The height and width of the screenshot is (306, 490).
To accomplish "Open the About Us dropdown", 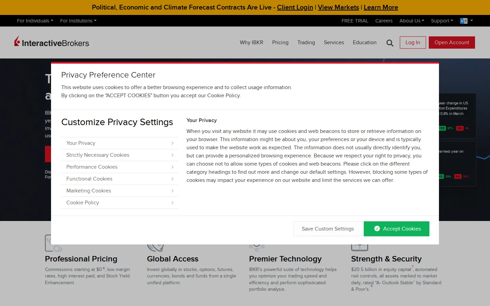I will (x=412, y=21).
